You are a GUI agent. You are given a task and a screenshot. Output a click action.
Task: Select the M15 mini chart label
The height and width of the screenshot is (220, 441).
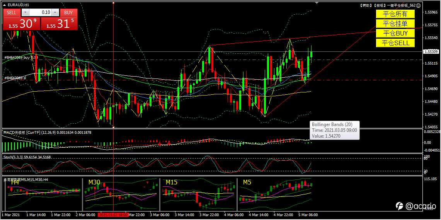171,182
